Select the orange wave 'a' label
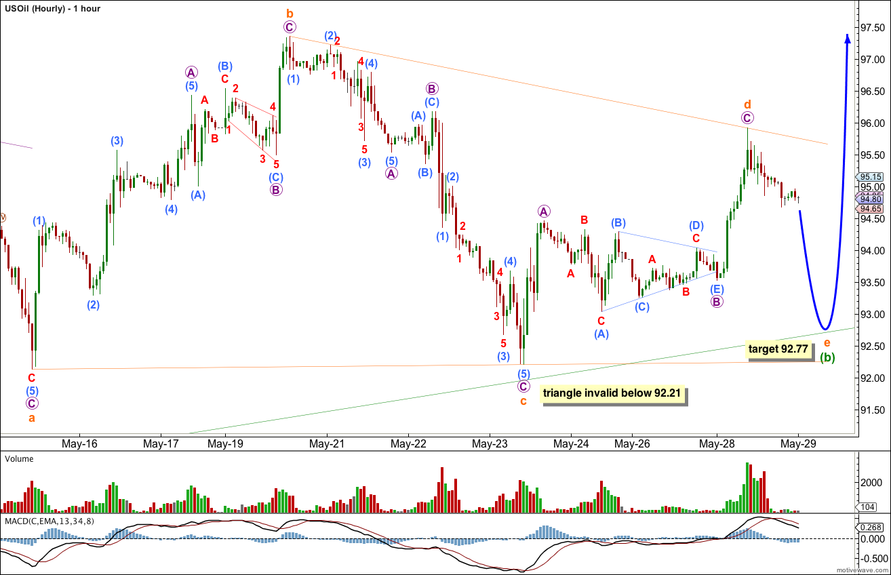 point(32,417)
